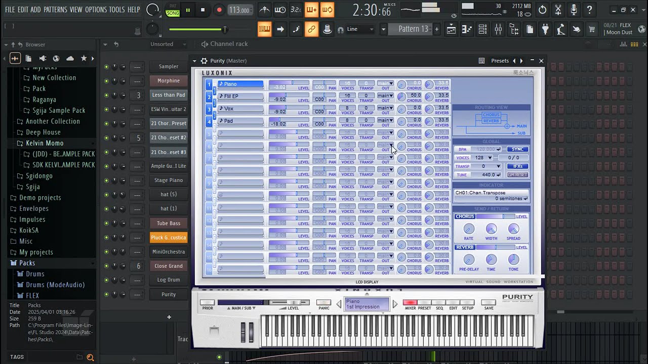
Task: Open the Purity VOICES 128 dropdown
Action: point(481,158)
